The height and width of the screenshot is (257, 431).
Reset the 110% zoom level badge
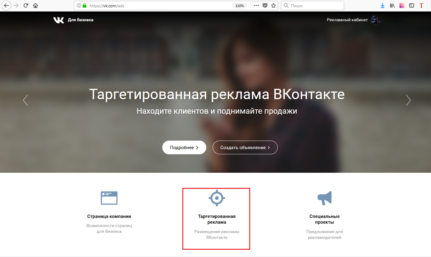point(240,5)
